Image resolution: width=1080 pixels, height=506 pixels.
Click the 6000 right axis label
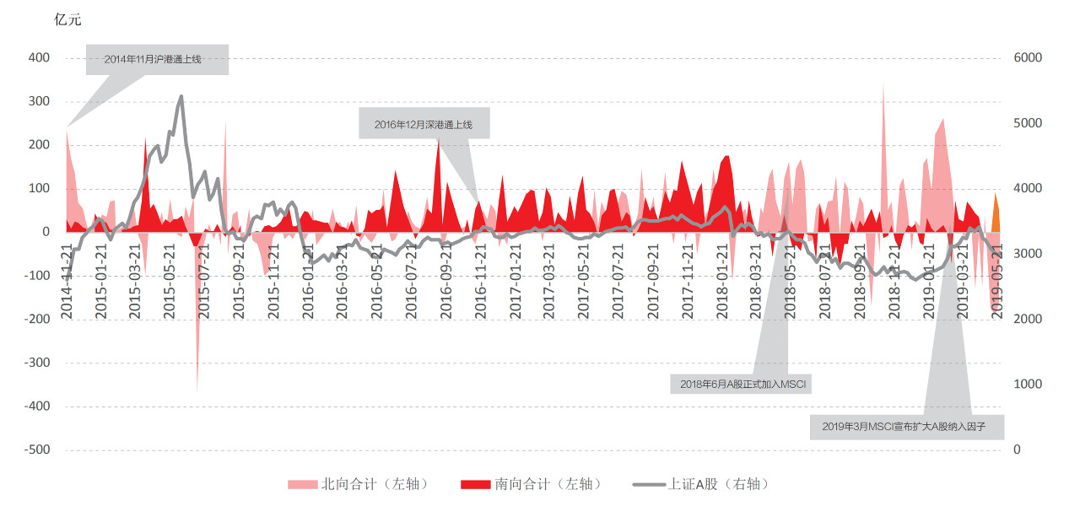point(1028,58)
